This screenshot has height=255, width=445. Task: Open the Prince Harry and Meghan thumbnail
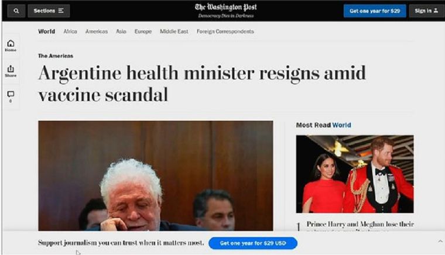355,174
